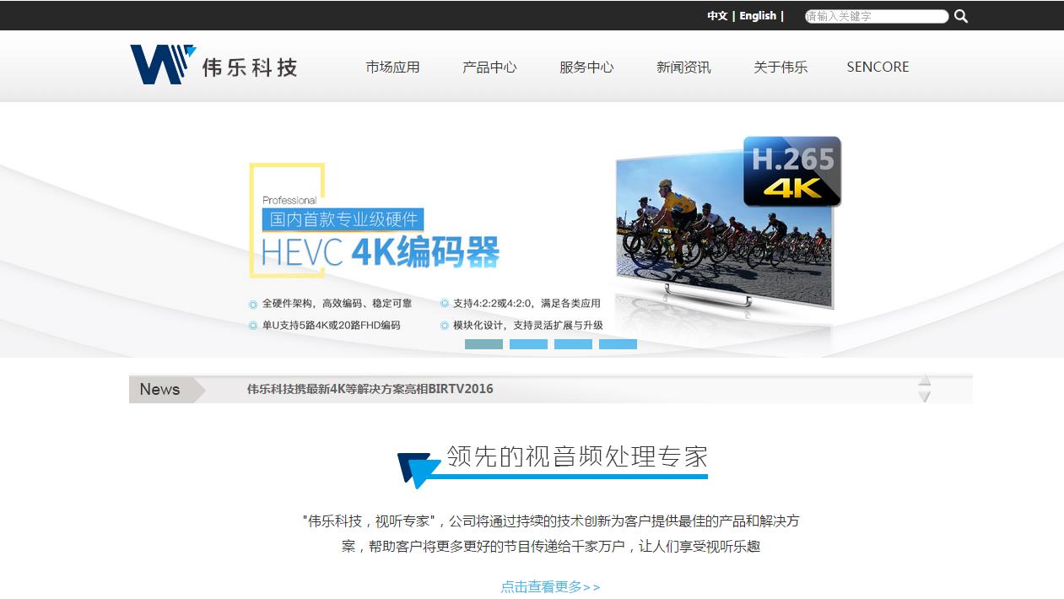Open the BIRTV2016 news headline

pyautogui.click(x=370, y=389)
